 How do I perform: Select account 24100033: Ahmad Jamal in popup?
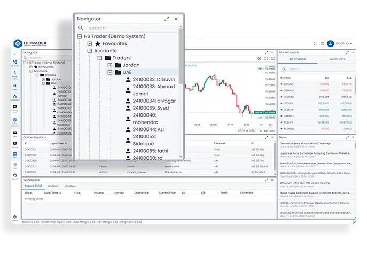pyautogui.click(x=151, y=90)
